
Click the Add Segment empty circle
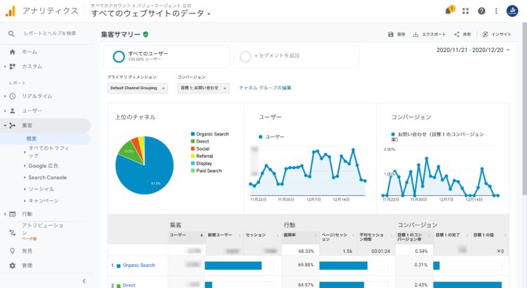tap(245, 56)
